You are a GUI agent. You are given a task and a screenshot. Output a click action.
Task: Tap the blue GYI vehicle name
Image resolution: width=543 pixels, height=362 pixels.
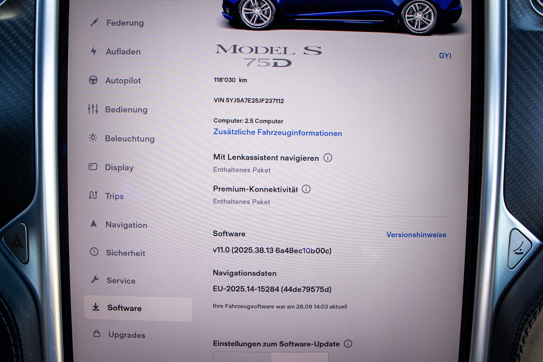click(445, 56)
